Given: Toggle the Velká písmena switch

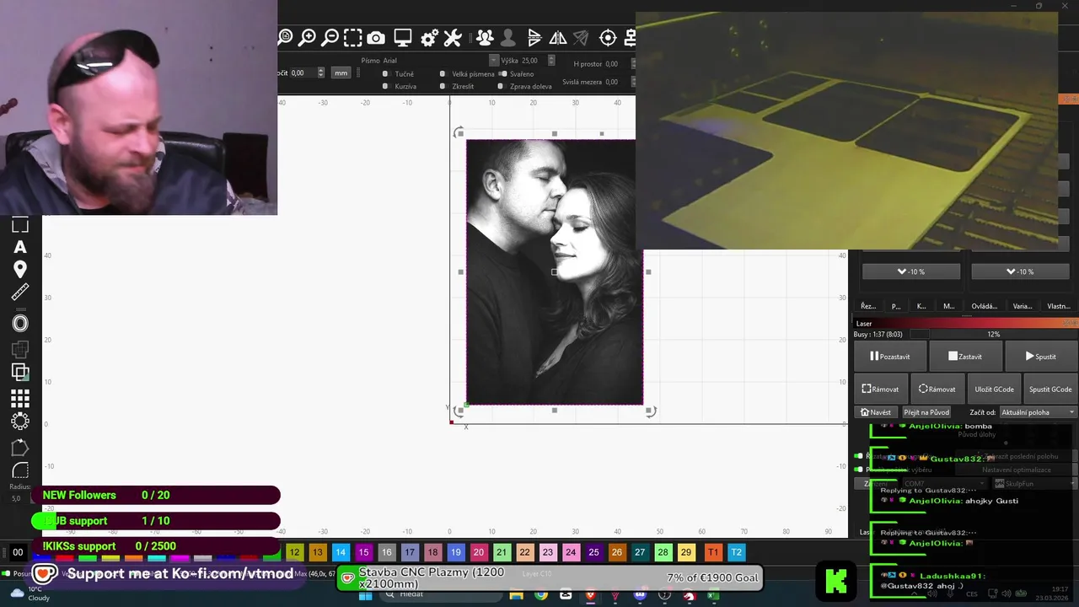Looking at the screenshot, I should [x=443, y=74].
